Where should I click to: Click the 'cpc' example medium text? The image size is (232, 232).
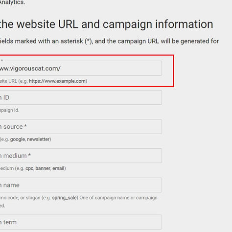pyautogui.click(x=29, y=168)
